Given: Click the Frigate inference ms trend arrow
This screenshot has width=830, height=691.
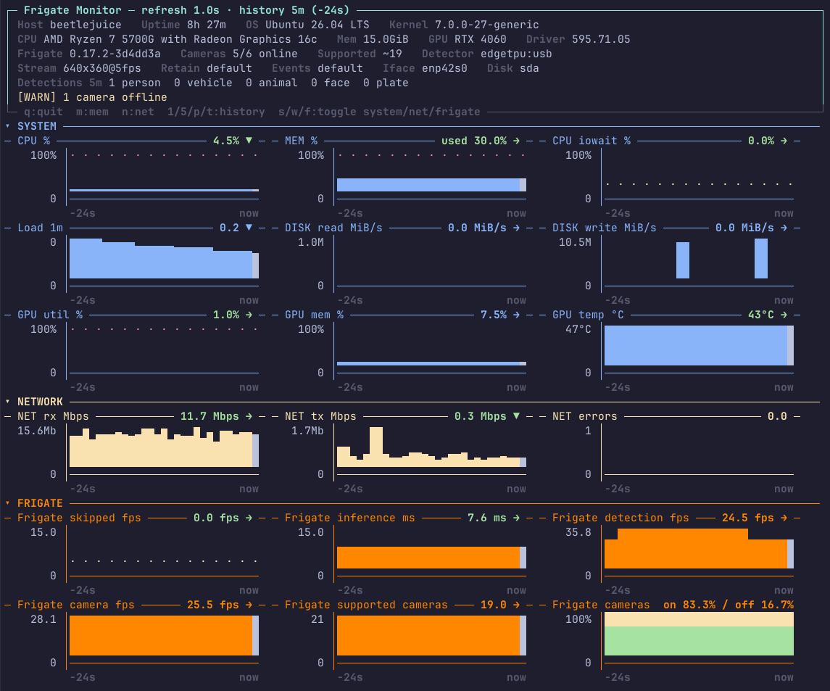Looking at the screenshot, I should coord(516,518).
